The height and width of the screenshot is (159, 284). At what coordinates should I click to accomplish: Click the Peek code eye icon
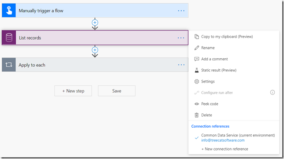197,104
